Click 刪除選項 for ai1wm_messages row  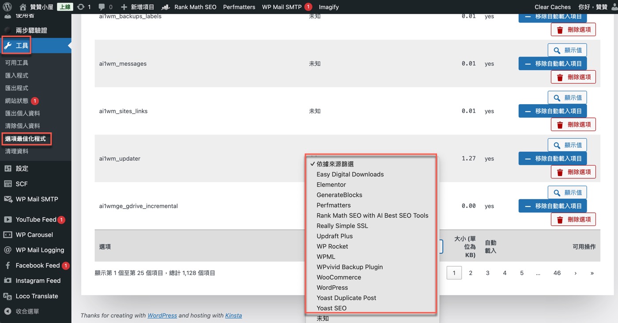click(573, 77)
